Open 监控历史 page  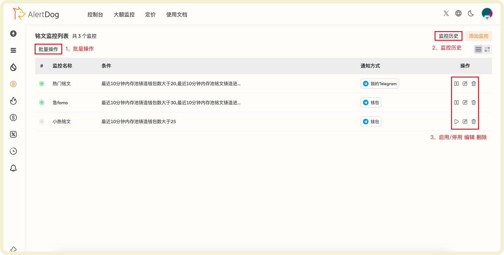448,36
